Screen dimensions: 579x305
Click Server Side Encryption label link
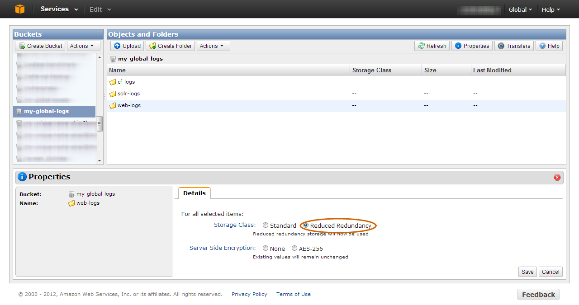click(223, 248)
